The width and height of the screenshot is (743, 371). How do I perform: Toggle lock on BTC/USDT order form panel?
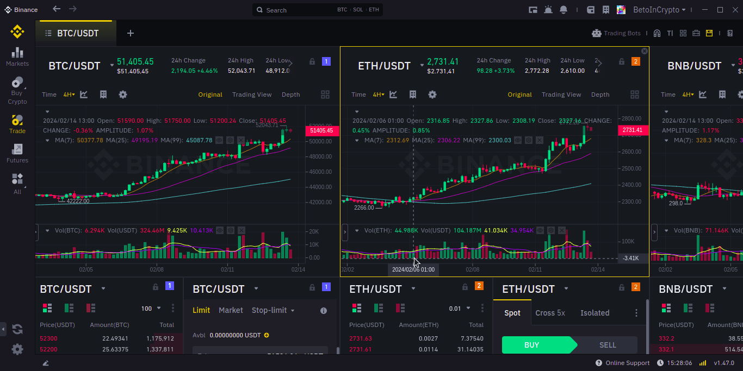pyautogui.click(x=312, y=287)
